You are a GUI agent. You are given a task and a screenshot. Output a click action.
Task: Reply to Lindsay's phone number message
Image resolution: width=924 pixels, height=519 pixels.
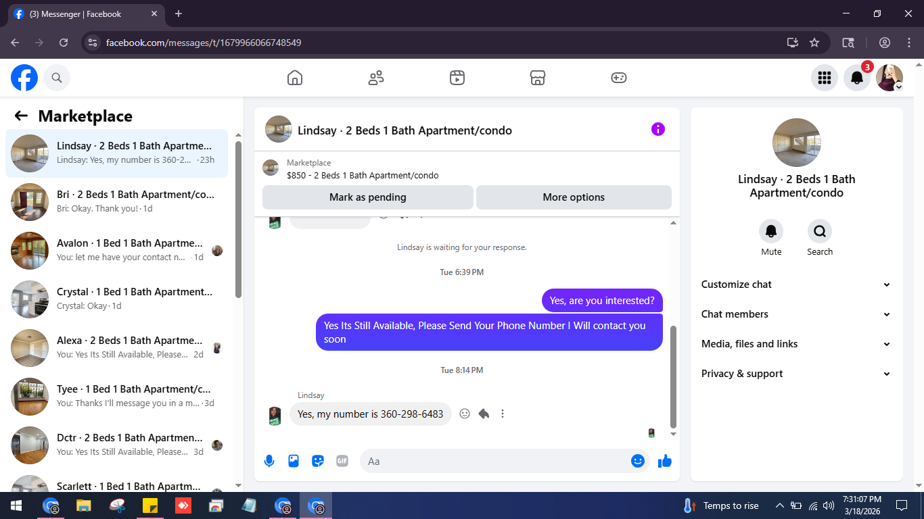[484, 414]
